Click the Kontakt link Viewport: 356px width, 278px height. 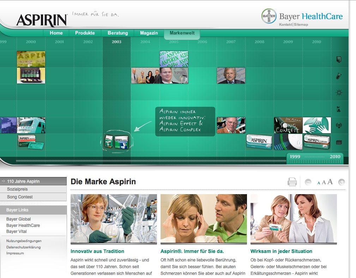point(286,25)
